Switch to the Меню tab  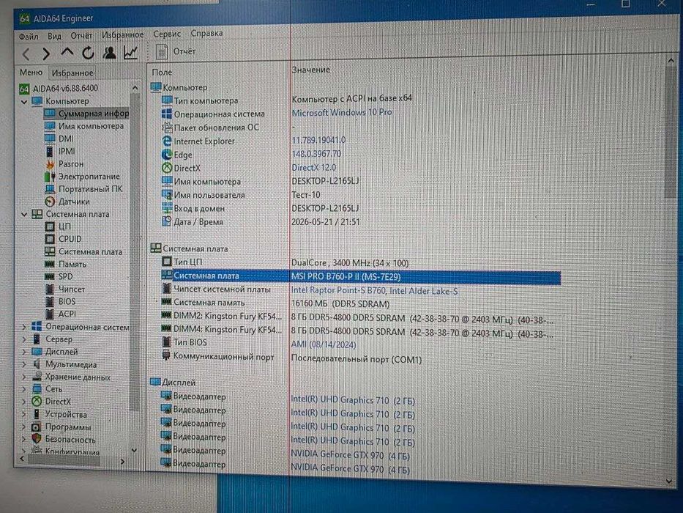(x=31, y=72)
